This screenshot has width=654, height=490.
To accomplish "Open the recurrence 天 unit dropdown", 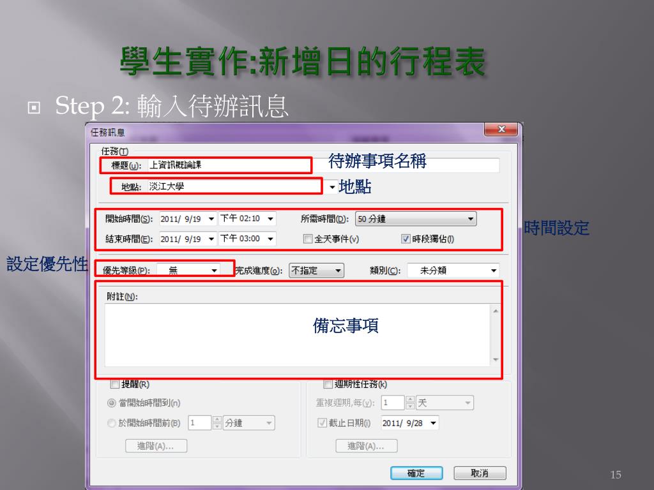I will [x=445, y=403].
